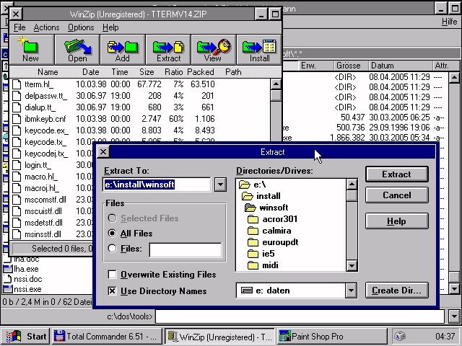This screenshot has height=346, width=462.
Task: Open the e: daten drive dropdown
Action: pyautogui.click(x=351, y=290)
